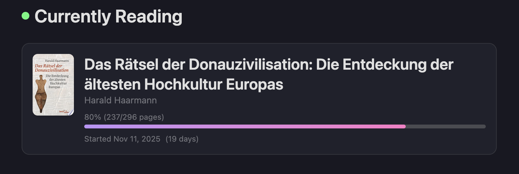Select the Currently Reading heading

click(108, 16)
